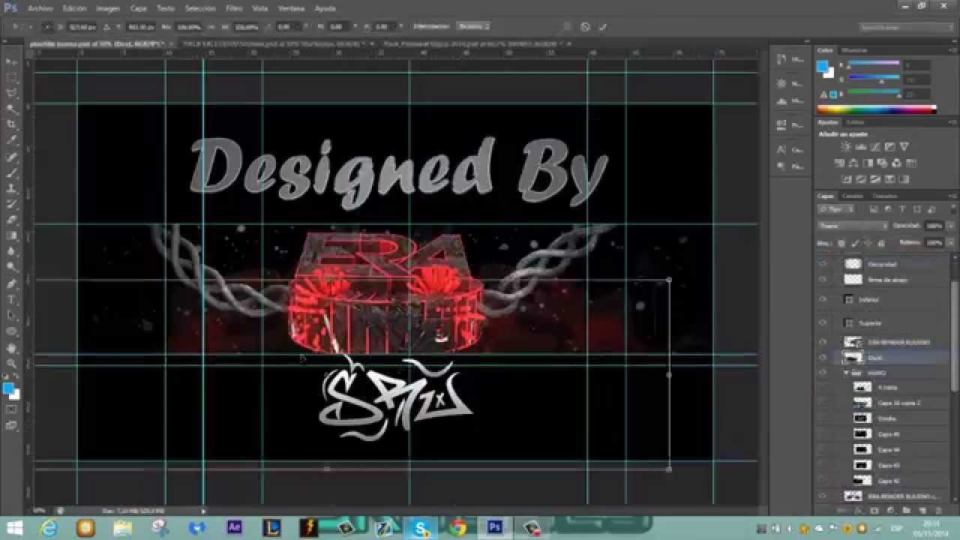Open the layer blending mode dropdown
Image resolution: width=960 pixels, height=540 pixels.
pyautogui.click(x=853, y=225)
